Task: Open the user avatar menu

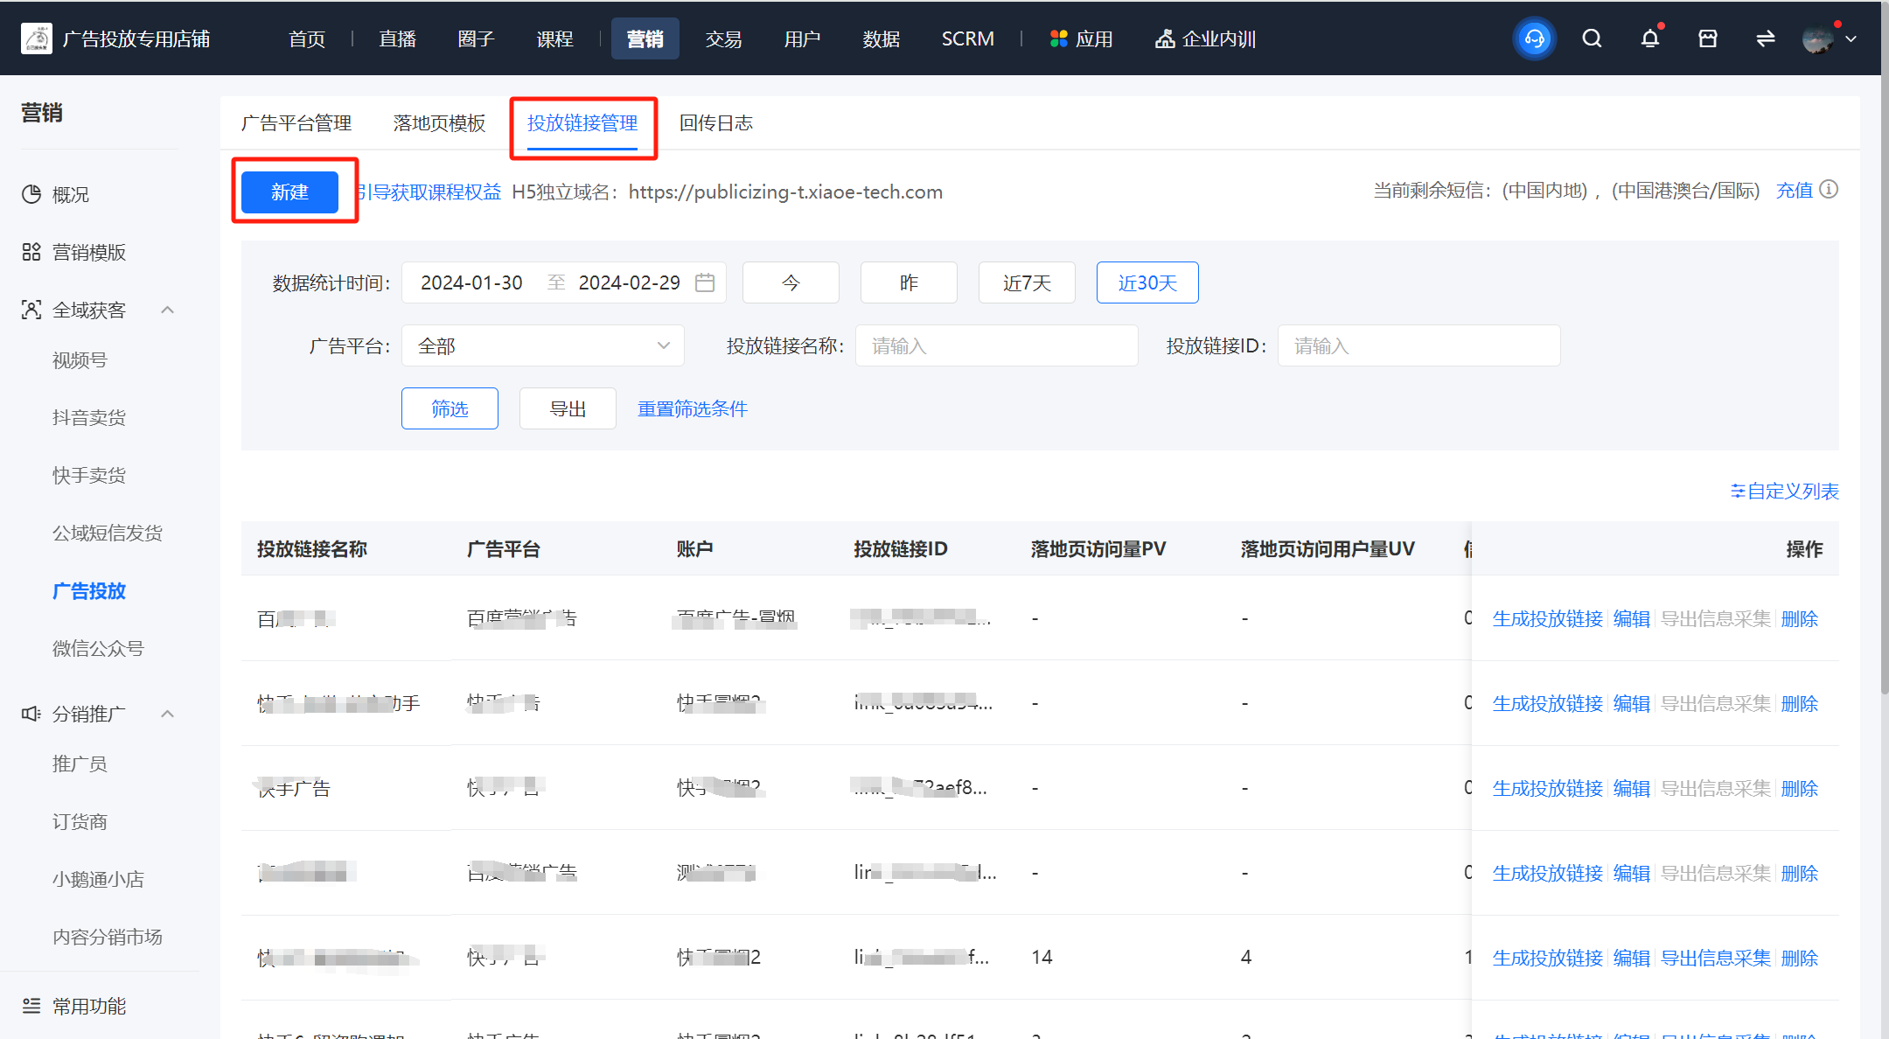Action: [1818, 38]
